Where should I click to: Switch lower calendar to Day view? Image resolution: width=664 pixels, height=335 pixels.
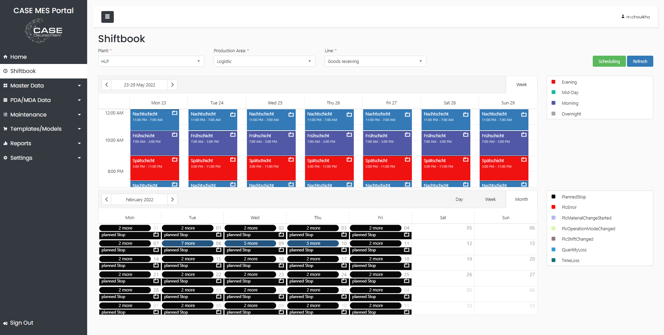tap(459, 199)
